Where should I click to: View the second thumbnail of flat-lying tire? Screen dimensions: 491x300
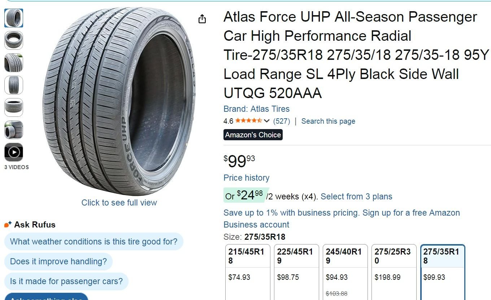[x=14, y=40]
